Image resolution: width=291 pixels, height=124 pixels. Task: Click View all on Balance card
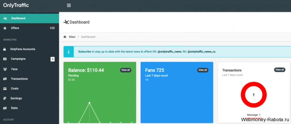click(x=126, y=70)
